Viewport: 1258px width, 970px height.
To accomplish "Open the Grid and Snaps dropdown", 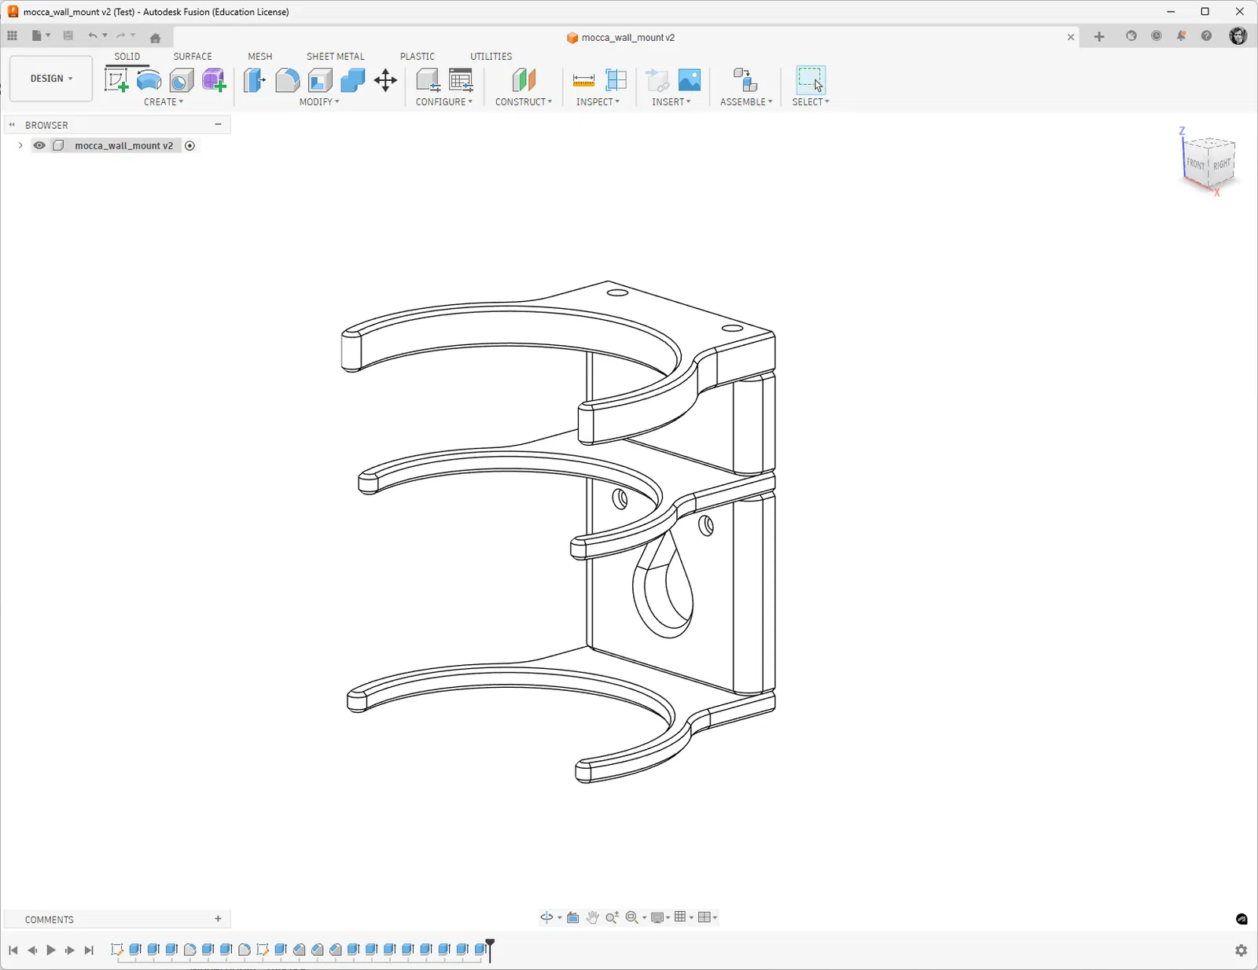I will click(684, 917).
